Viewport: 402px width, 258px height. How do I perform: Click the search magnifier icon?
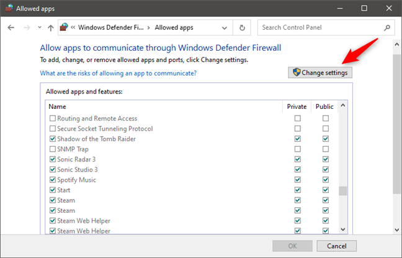[x=387, y=27]
